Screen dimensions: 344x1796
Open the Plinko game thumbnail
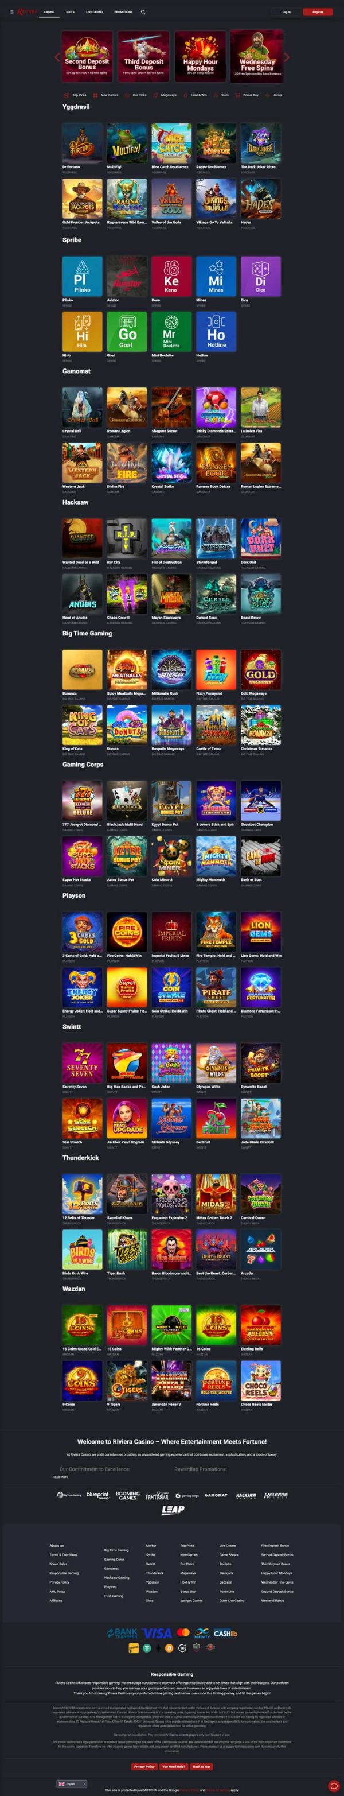click(x=82, y=276)
